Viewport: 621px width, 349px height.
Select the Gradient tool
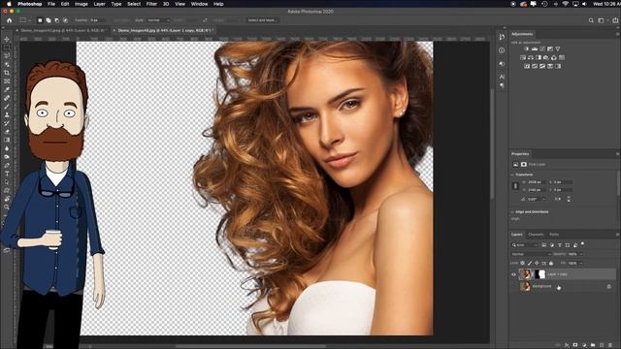(x=7, y=140)
